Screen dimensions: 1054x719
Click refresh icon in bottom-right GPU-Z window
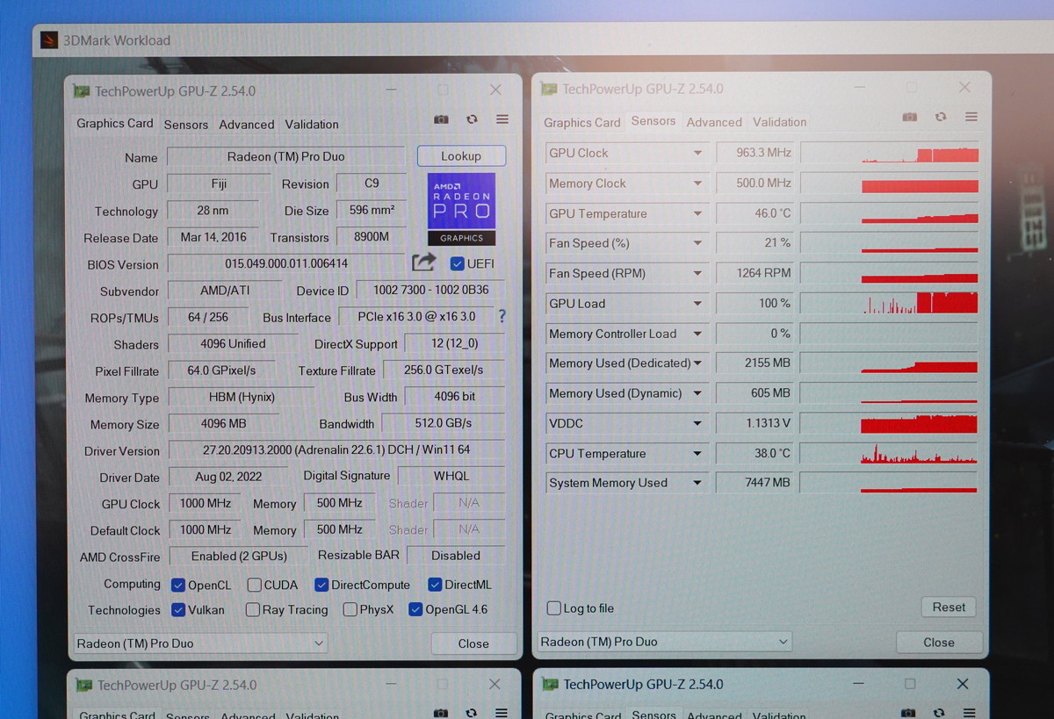(x=939, y=712)
